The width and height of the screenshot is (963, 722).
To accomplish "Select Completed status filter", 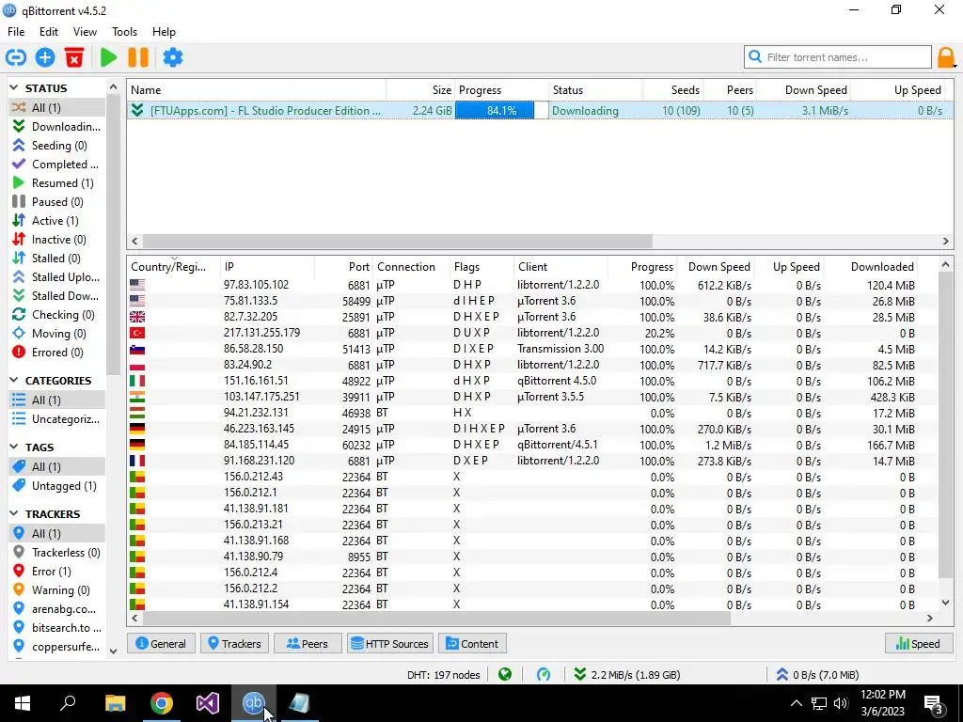I will (x=56, y=165).
